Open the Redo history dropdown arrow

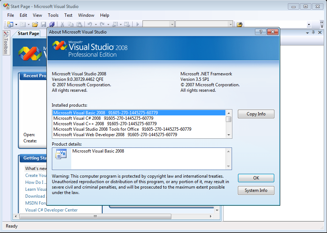coord(108,24)
